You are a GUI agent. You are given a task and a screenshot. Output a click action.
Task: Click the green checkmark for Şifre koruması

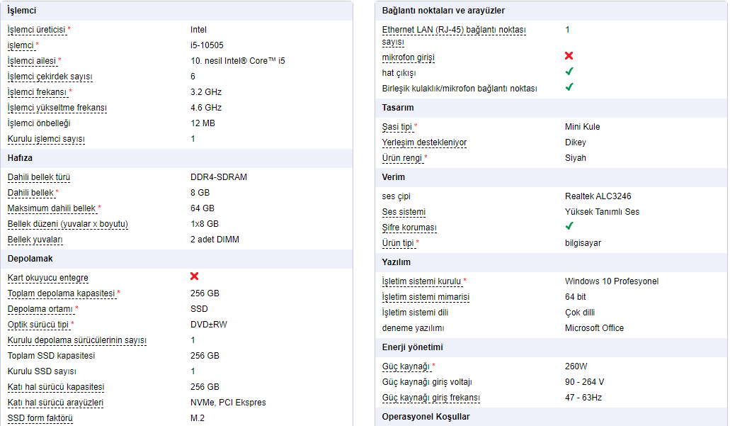point(569,226)
